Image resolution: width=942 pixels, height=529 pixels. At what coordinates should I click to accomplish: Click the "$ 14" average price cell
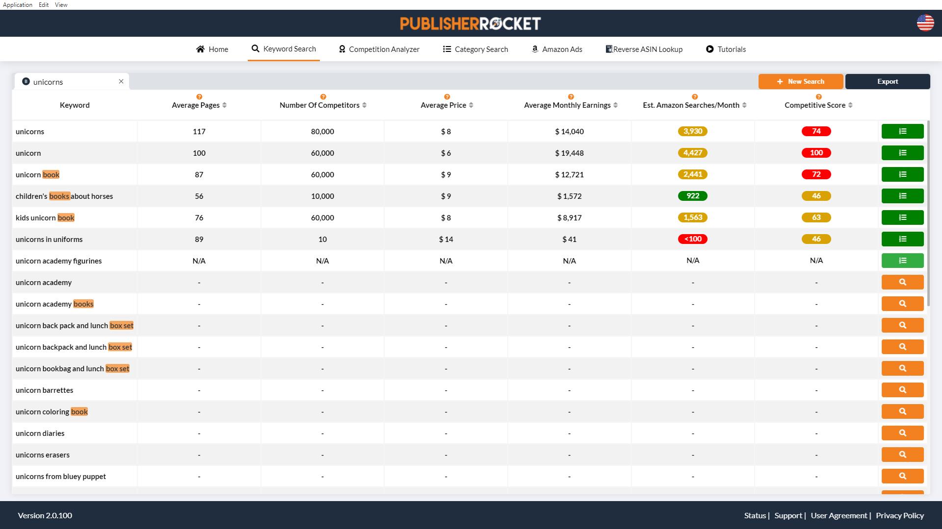click(446, 239)
